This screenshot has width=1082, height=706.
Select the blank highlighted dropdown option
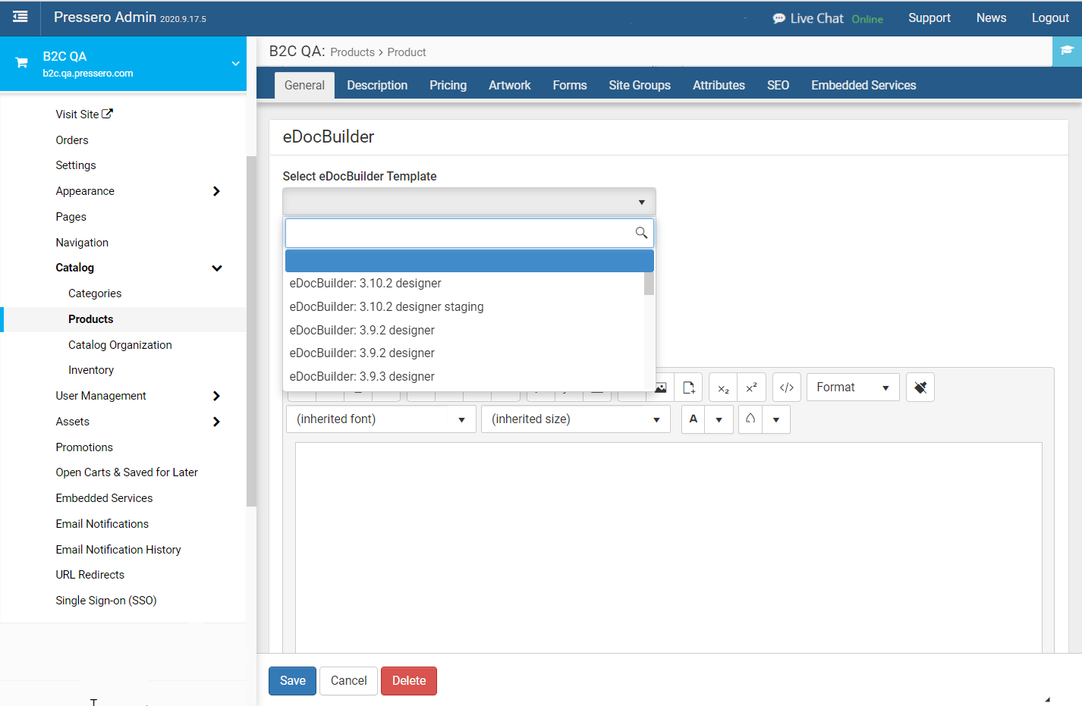click(x=469, y=261)
